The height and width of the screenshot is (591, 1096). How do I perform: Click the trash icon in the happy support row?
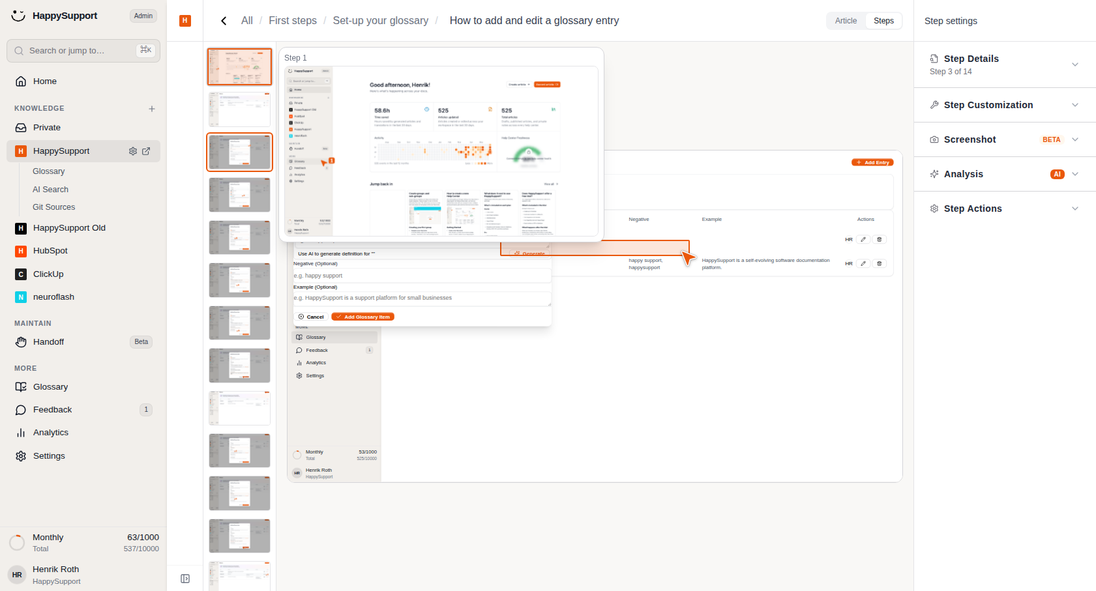[x=879, y=263]
